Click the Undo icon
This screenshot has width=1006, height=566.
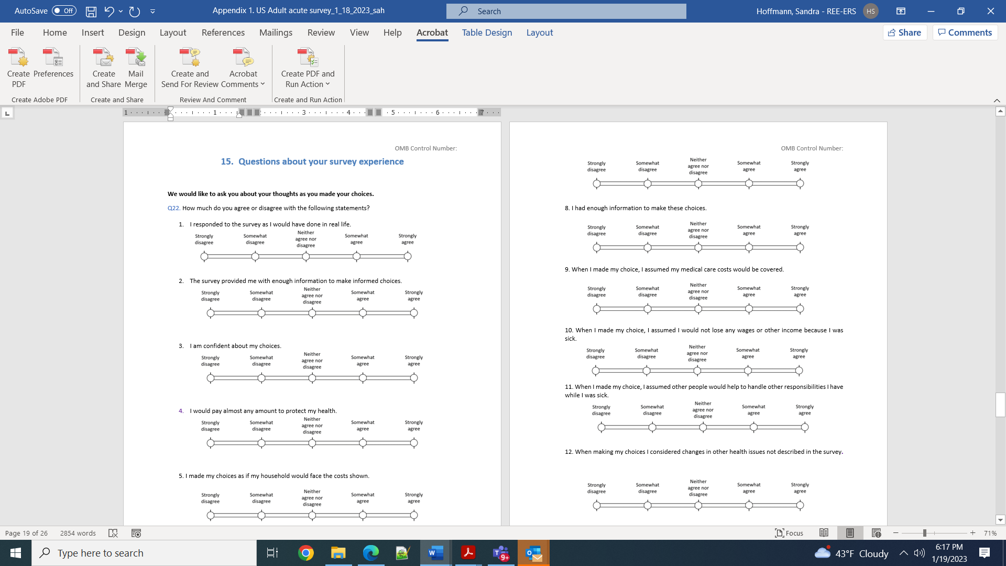[x=109, y=11]
